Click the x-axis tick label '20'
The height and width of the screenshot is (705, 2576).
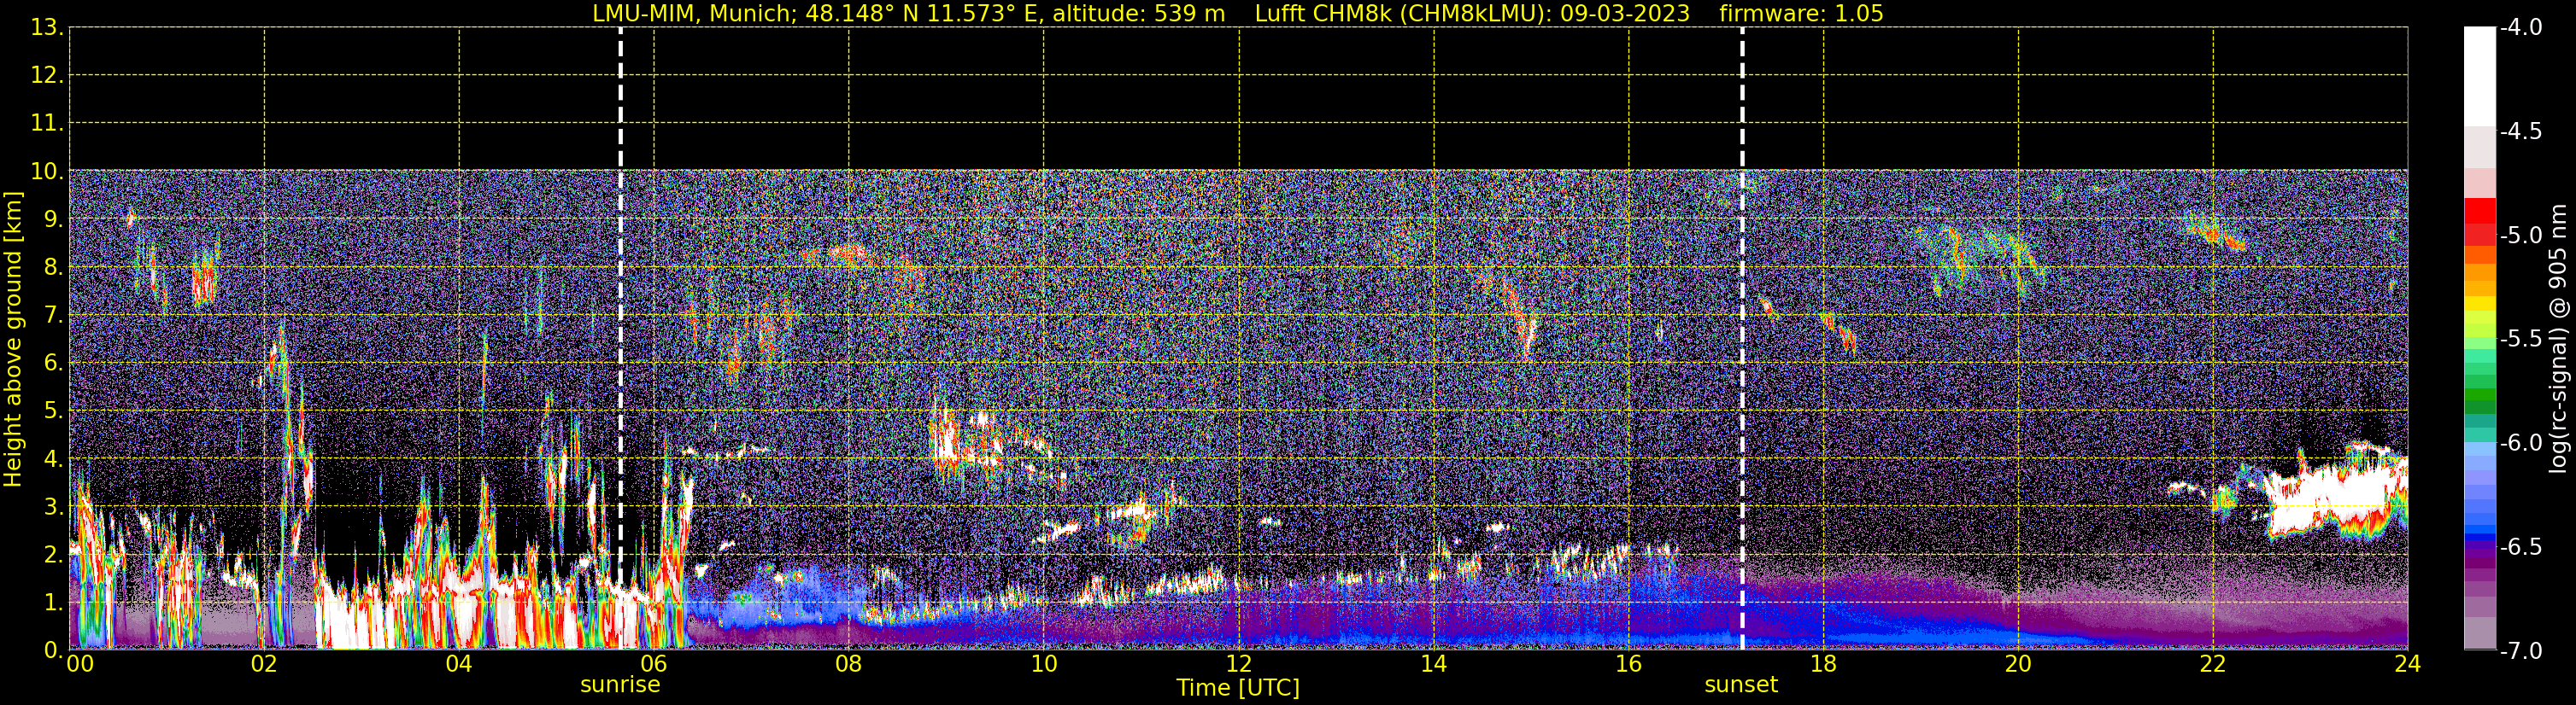pos(2018,664)
